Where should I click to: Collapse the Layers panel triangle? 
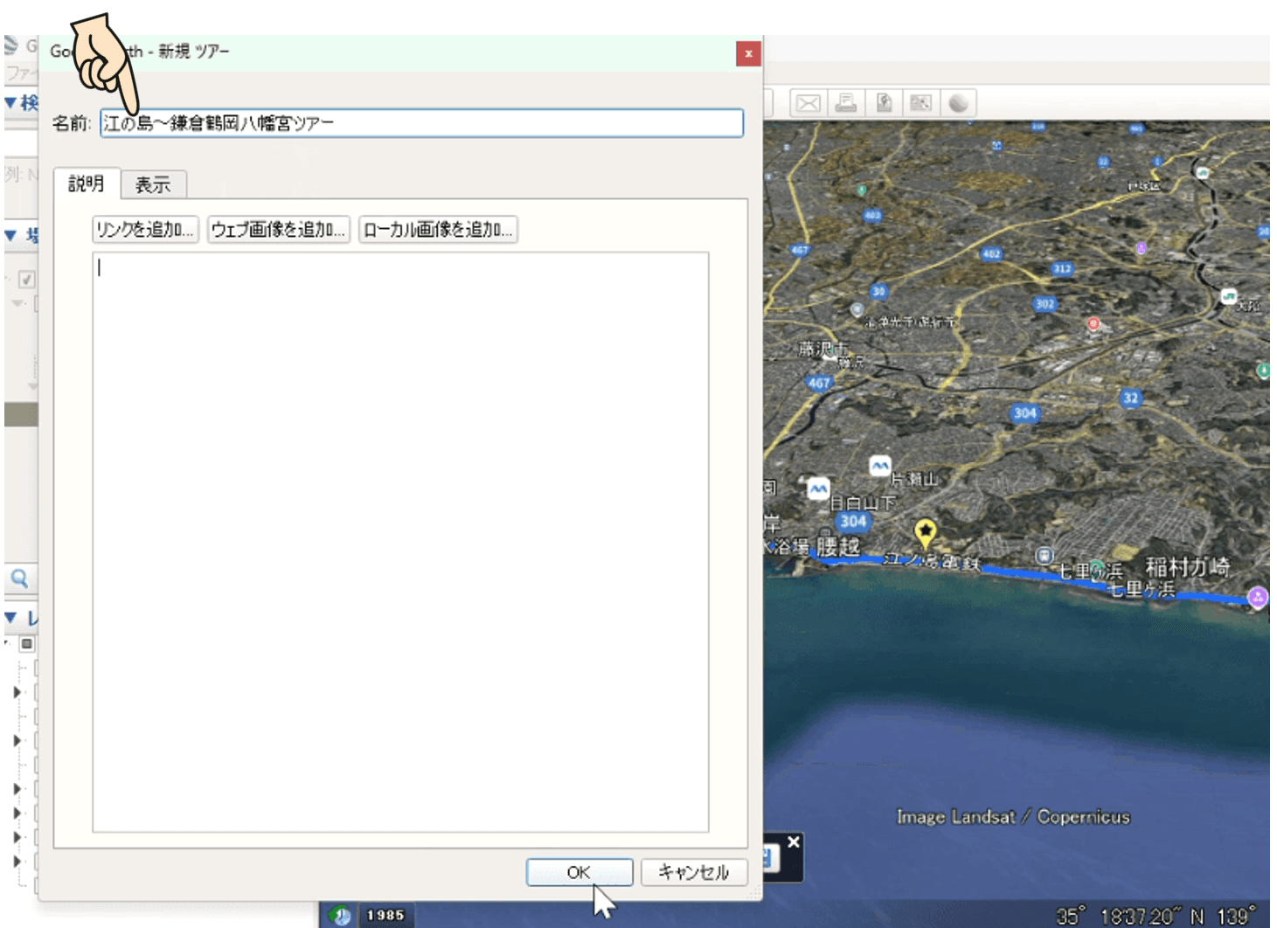click(x=10, y=618)
